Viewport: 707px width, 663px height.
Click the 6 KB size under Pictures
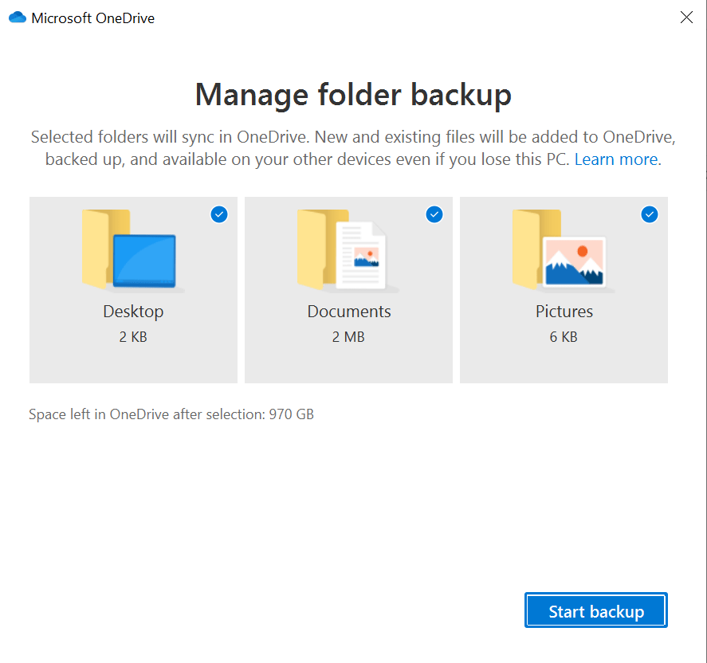click(x=564, y=337)
